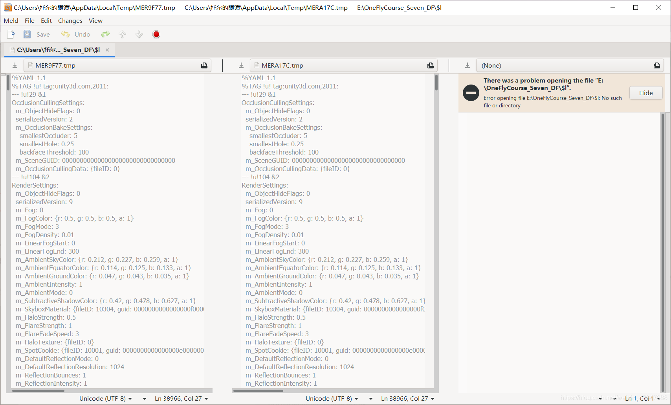Click the Meld app icon in the title bar
The width and height of the screenshot is (671, 405).
pos(7,7)
